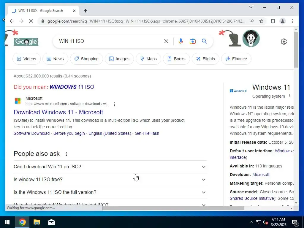304x228 pixels.
Task: Open the Software Download sitelink
Action: click(x=31, y=133)
